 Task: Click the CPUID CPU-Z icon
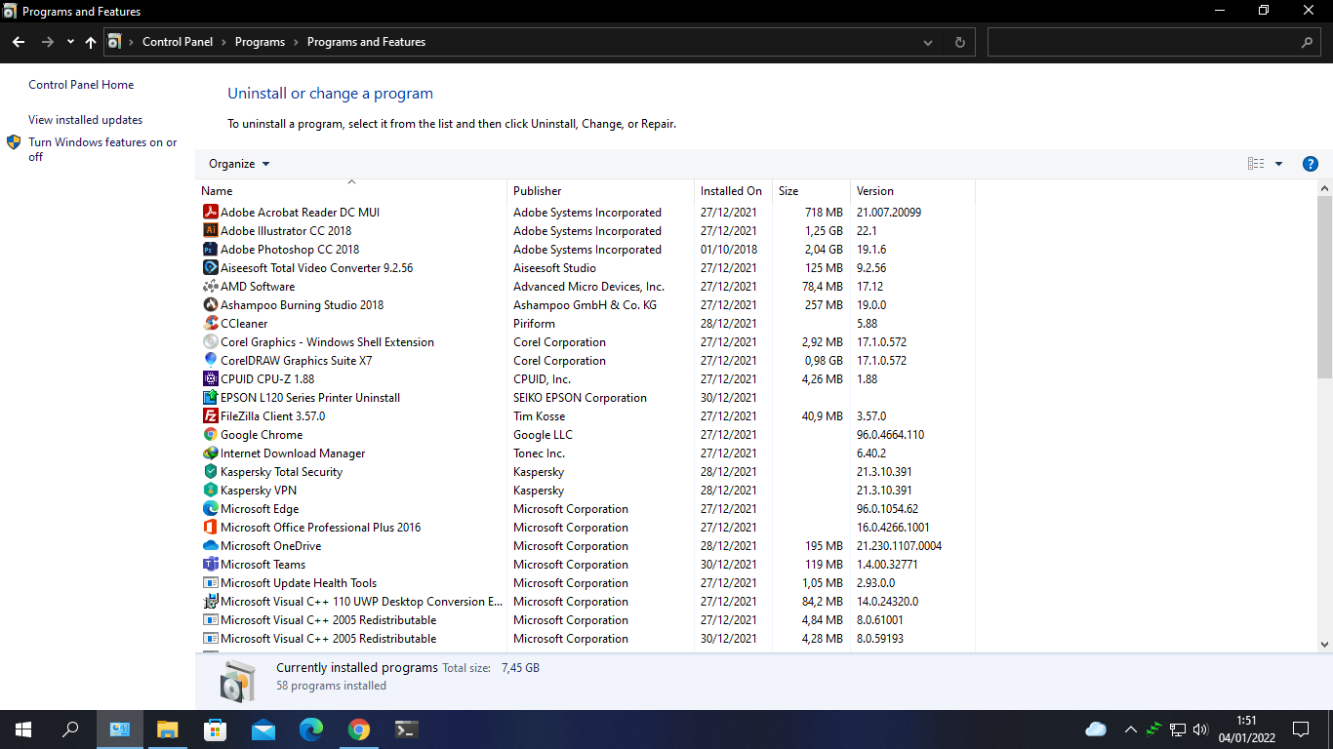210,379
